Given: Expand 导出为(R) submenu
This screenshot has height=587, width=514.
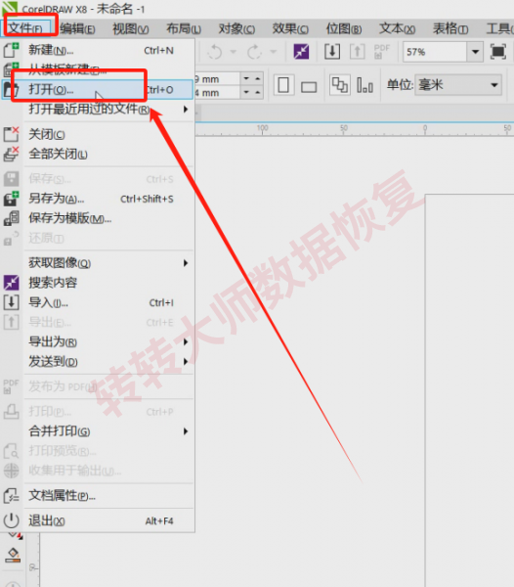Looking at the screenshot, I should (x=97, y=341).
